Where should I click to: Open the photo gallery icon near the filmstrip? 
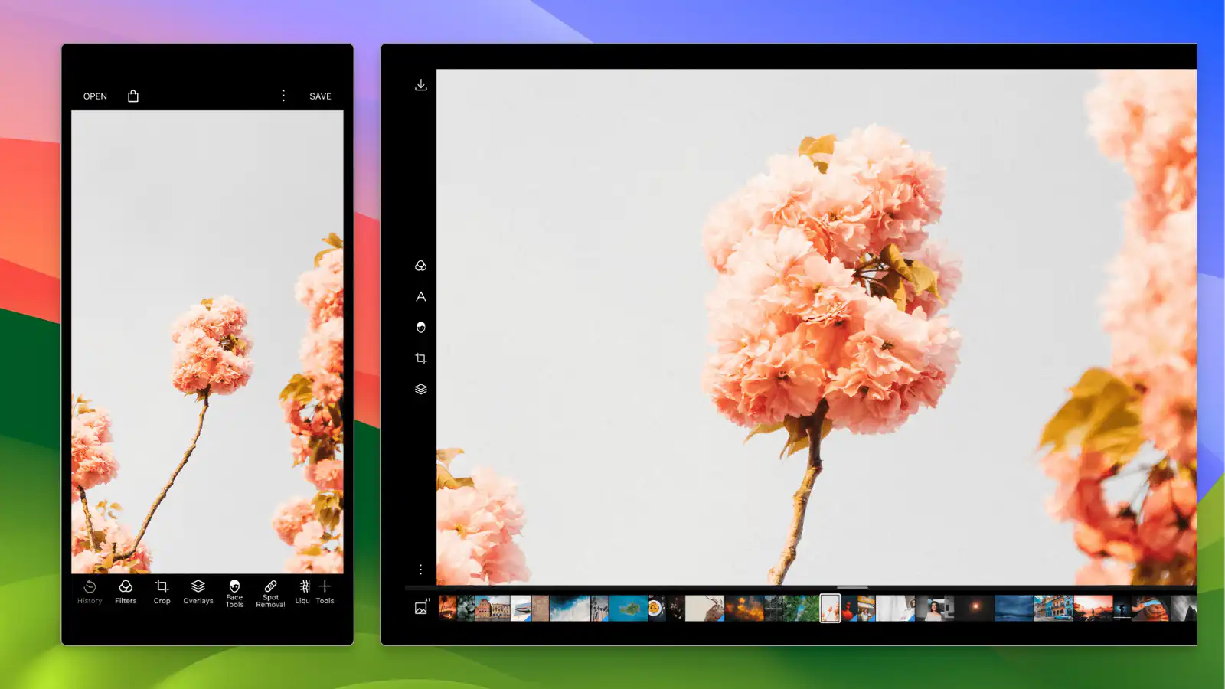(x=420, y=607)
